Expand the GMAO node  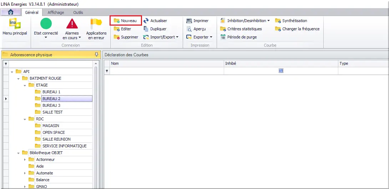point(25,187)
